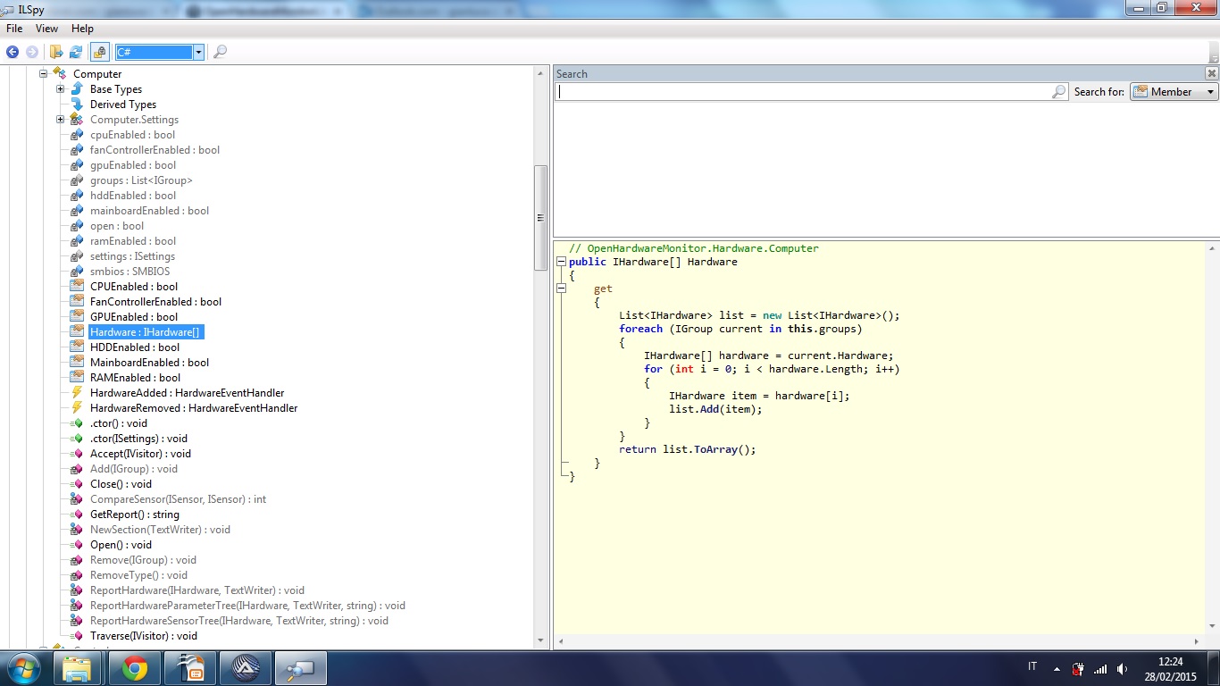Select HDDEnabled : bool property

pos(135,347)
